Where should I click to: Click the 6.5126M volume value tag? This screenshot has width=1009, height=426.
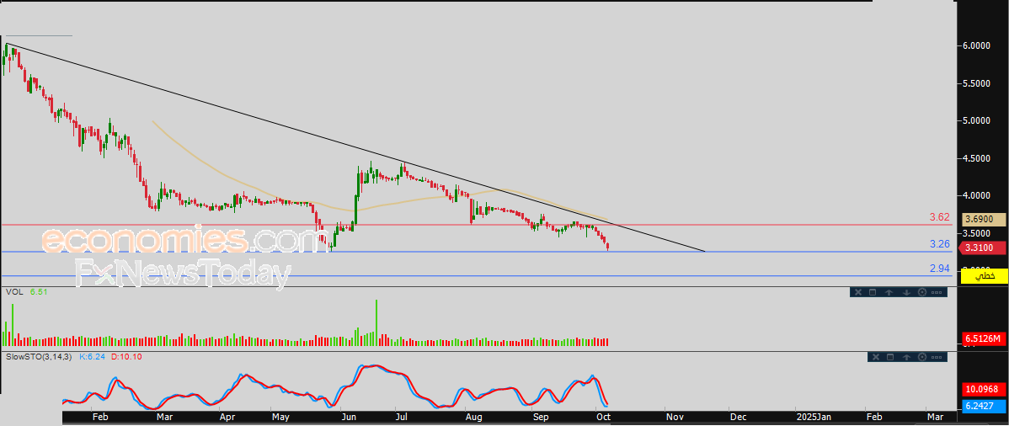point(985,338)
